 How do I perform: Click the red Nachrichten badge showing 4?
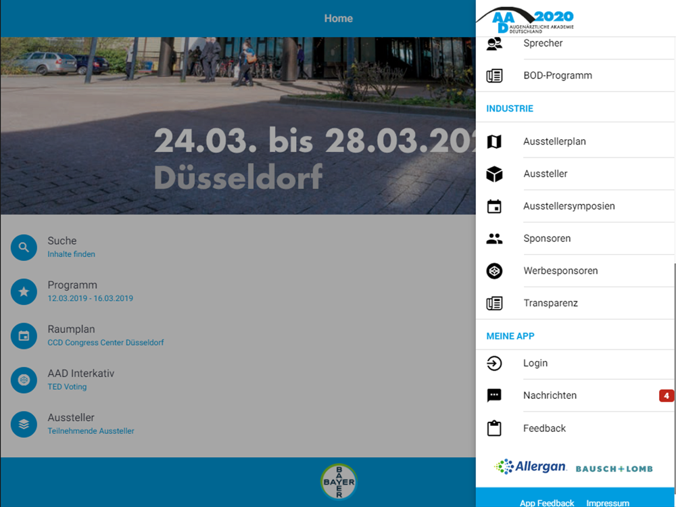666,395
